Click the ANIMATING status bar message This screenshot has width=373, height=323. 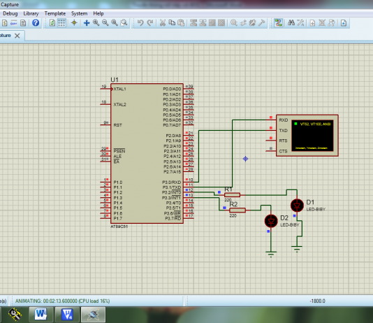click(63, 301)
